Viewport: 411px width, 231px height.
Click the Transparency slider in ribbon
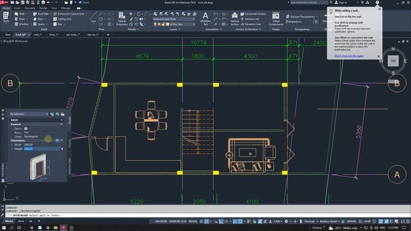coord(302,22)
